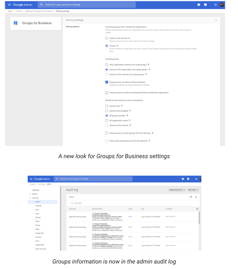The height and width of the screenshot is (269, 238).
Task: Open Devices audit log in sidebar
Action: tap(38, 217)
